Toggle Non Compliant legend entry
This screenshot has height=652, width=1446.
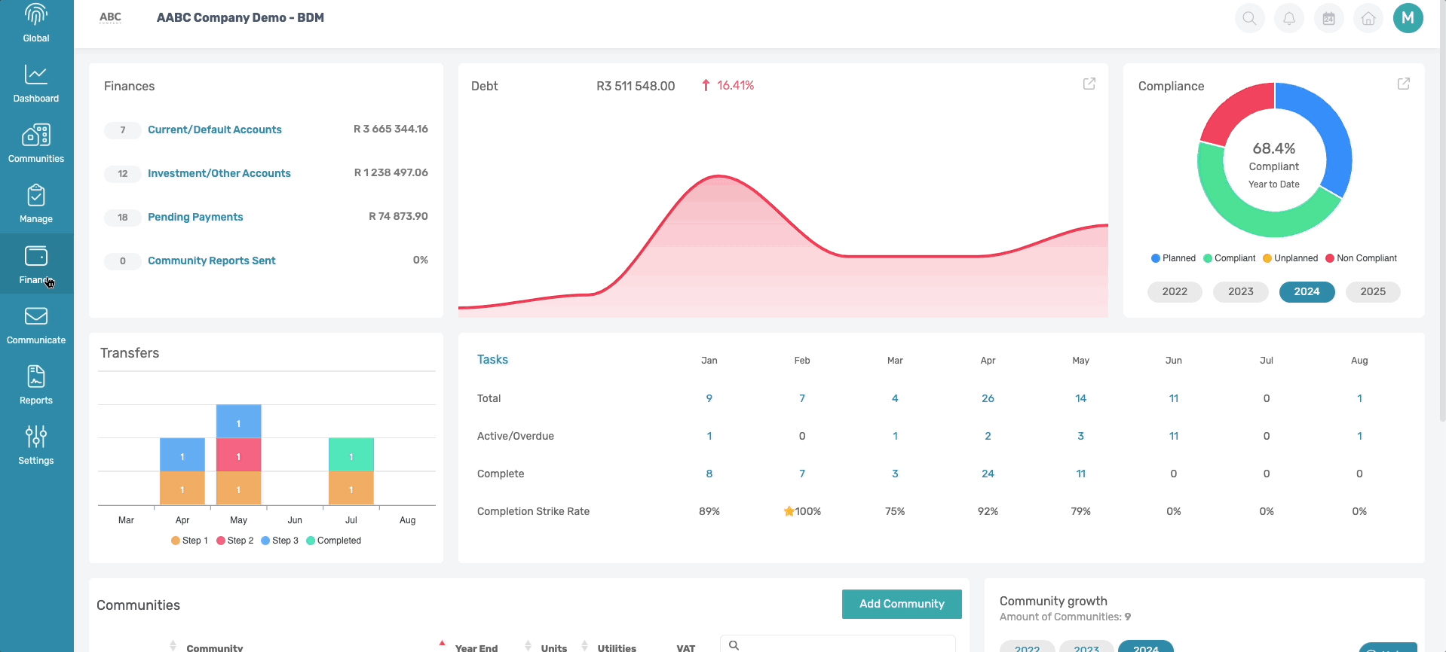(1362, 258)
